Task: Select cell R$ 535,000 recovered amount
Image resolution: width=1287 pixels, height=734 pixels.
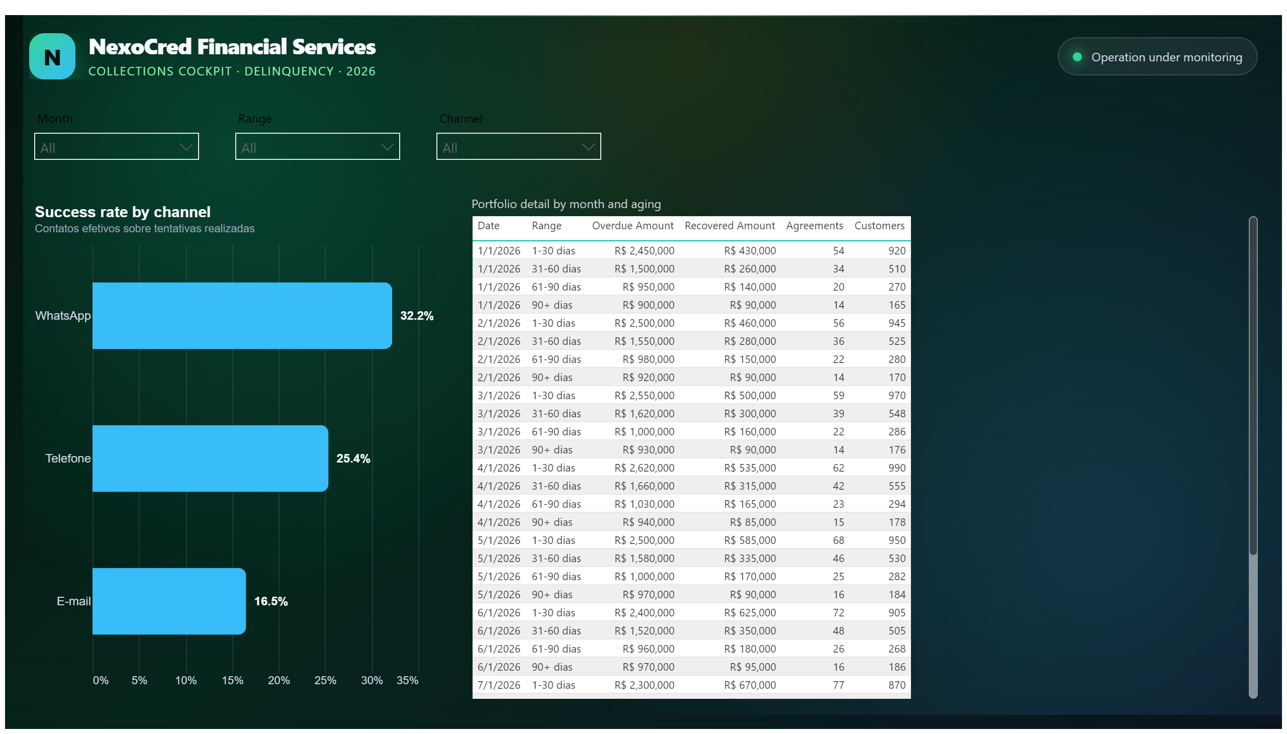Action: point(750,468)
